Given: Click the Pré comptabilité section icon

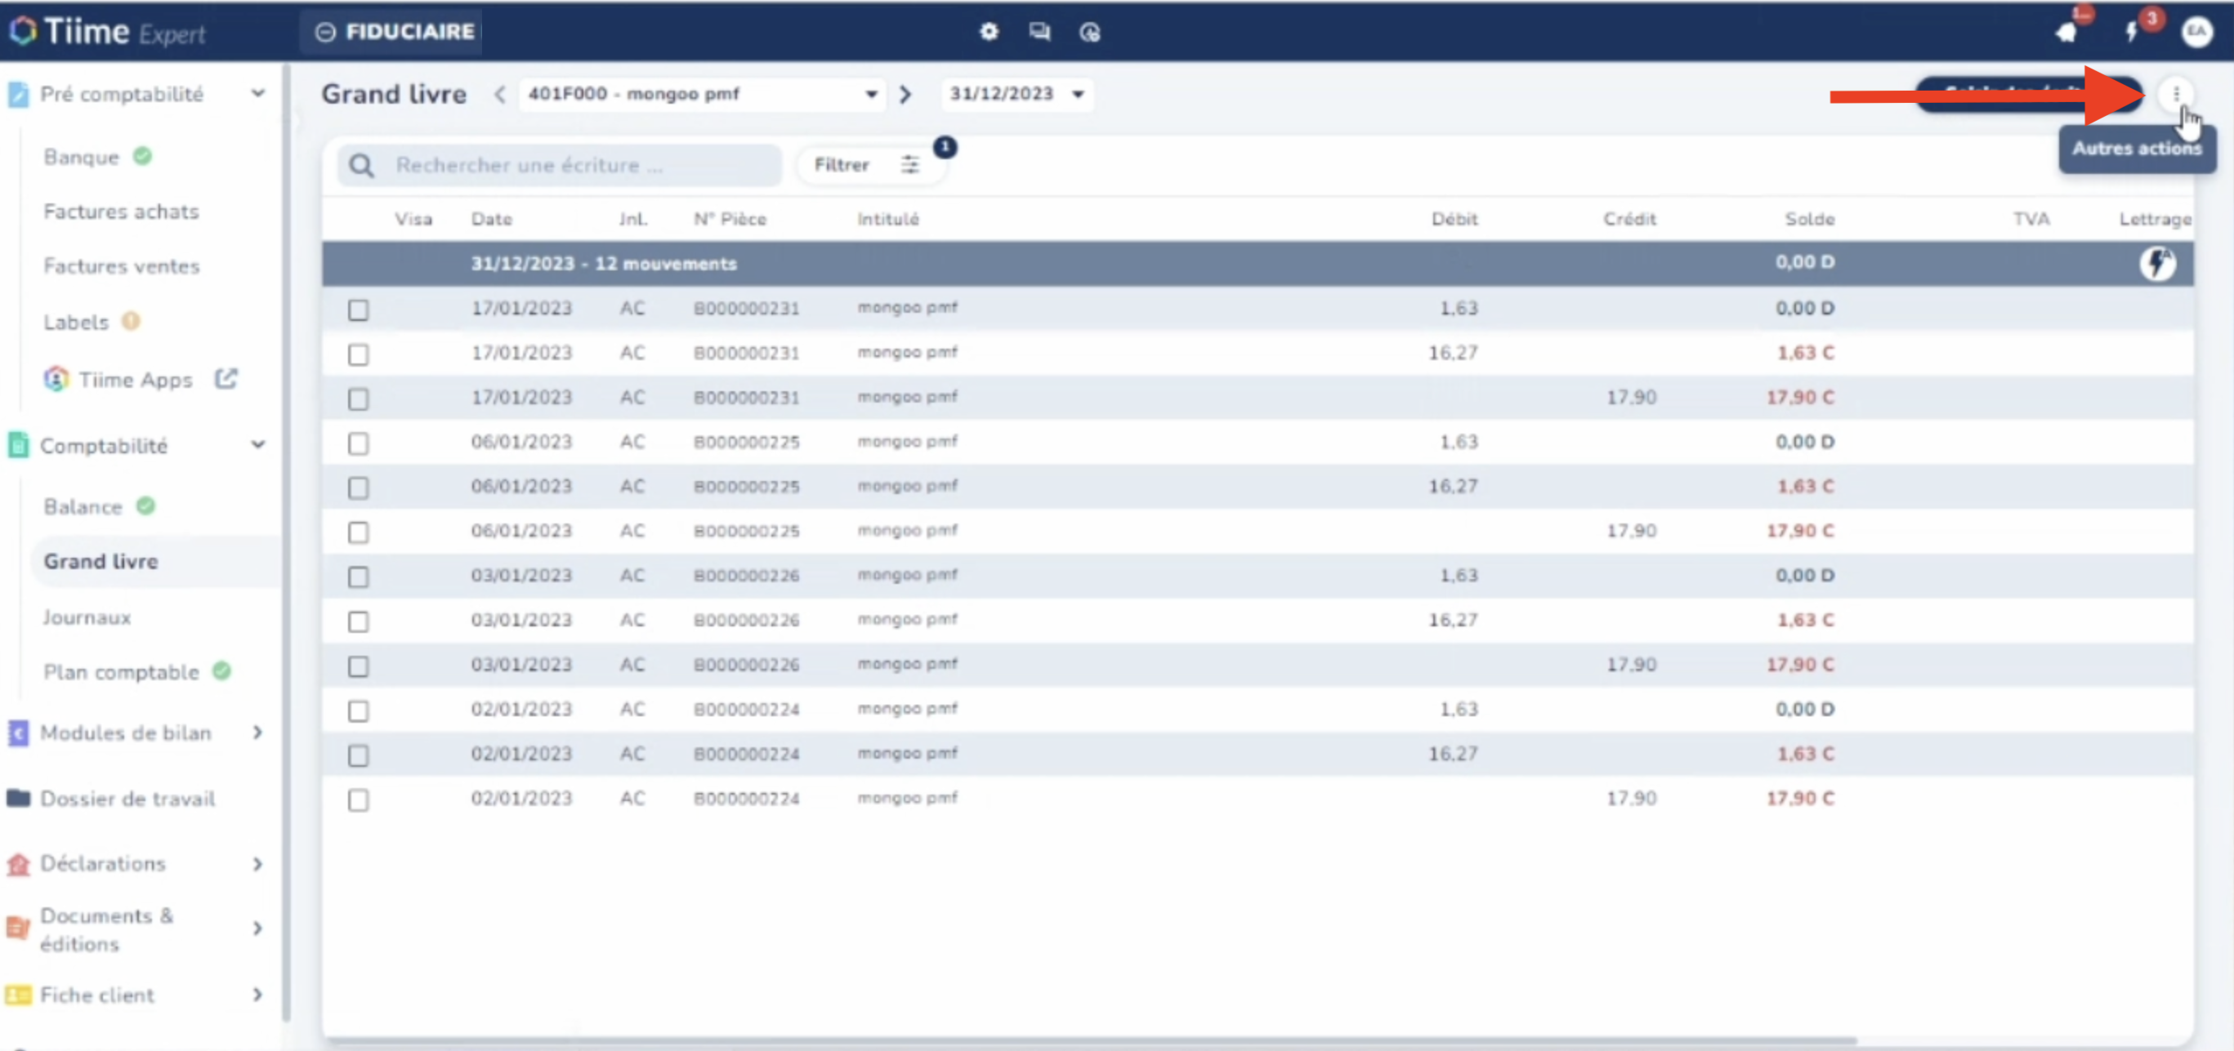Looking at the screenshot, I should pyautogui.click(x=18, y=94).
